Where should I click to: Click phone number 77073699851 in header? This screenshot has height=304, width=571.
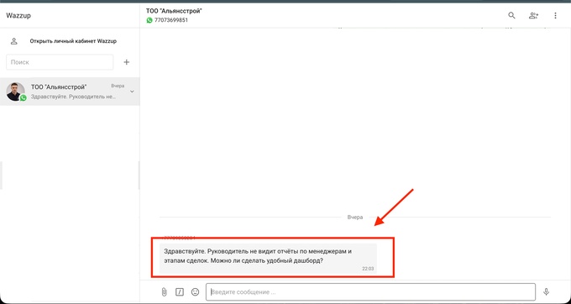[x=171, y=20]
